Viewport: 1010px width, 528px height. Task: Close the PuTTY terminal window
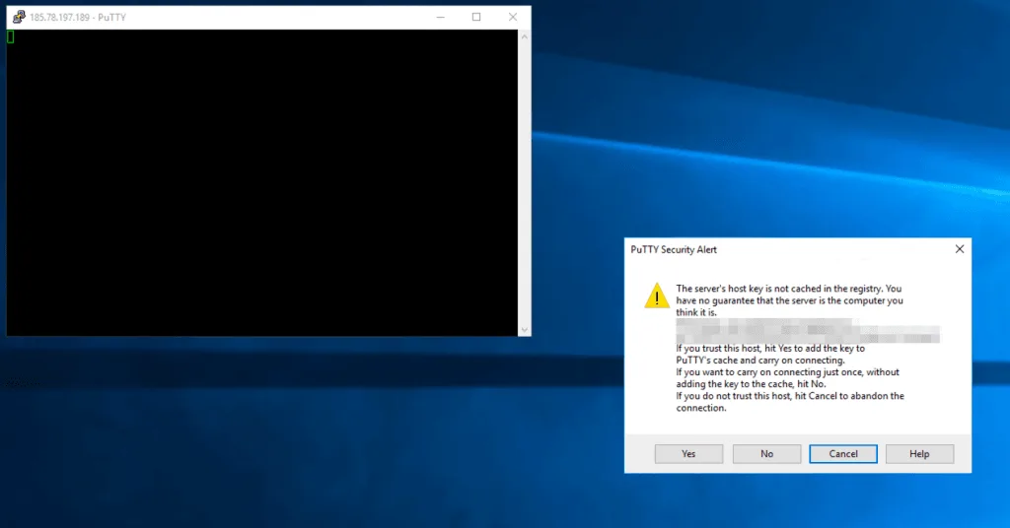pyautogui.click(x=513, y=17)
